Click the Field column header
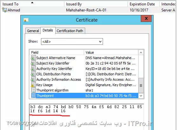The height and width of the screenshot is (130, 177). pyautogui.click(x=57, y=52)
